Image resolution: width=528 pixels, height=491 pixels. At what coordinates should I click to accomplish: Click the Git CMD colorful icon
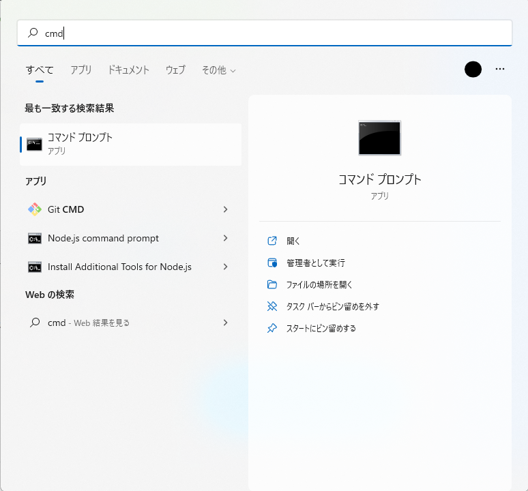[x=35, y=209]
